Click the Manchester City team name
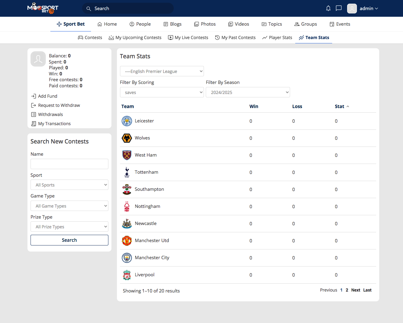The width and height of the screenshot is (403, 323). click(152, 258)
